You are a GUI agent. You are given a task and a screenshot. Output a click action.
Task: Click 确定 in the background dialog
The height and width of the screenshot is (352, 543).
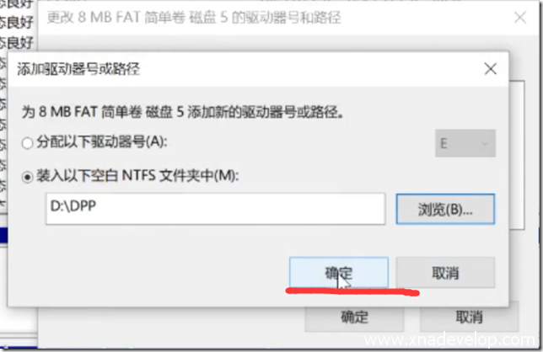(x=354, y=317)
